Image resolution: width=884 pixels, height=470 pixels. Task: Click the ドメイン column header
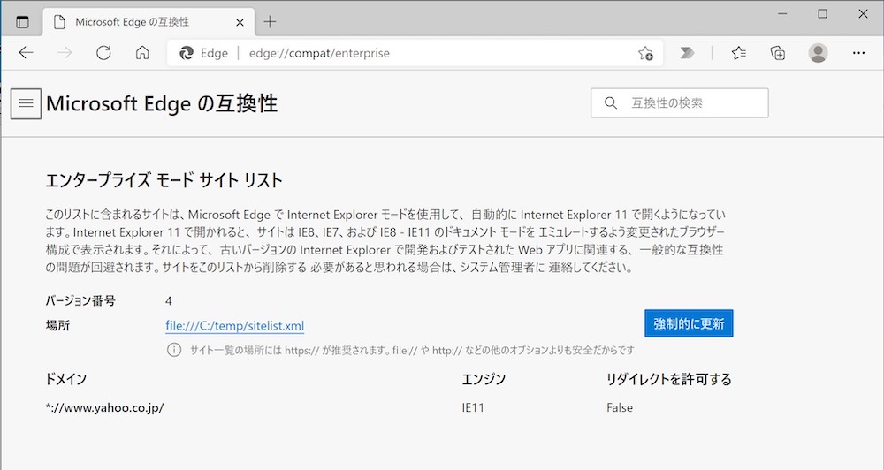pyautogui.click(x=66, y=379)
